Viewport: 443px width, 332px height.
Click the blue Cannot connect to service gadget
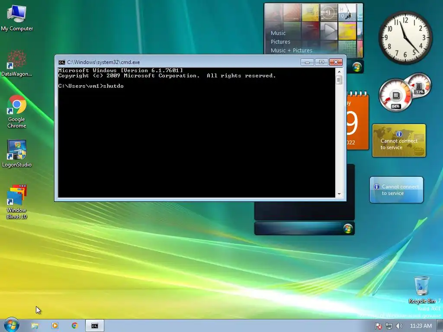coord(396,190)
